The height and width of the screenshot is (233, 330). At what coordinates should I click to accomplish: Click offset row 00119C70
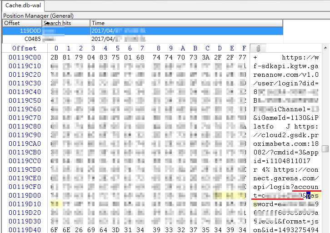(x=25, y=118)
